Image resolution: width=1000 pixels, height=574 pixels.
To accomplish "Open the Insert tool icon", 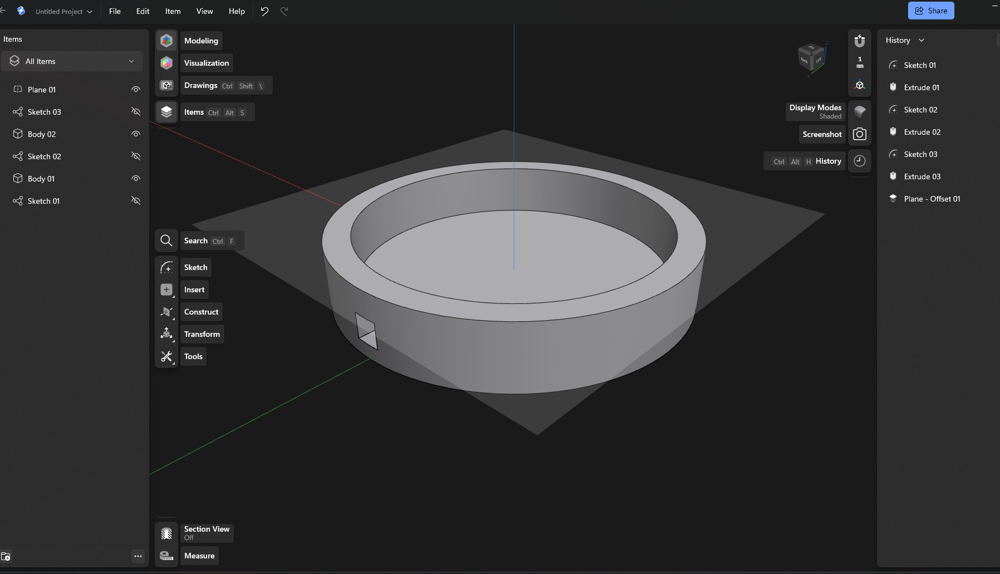I will coord(166,290).
